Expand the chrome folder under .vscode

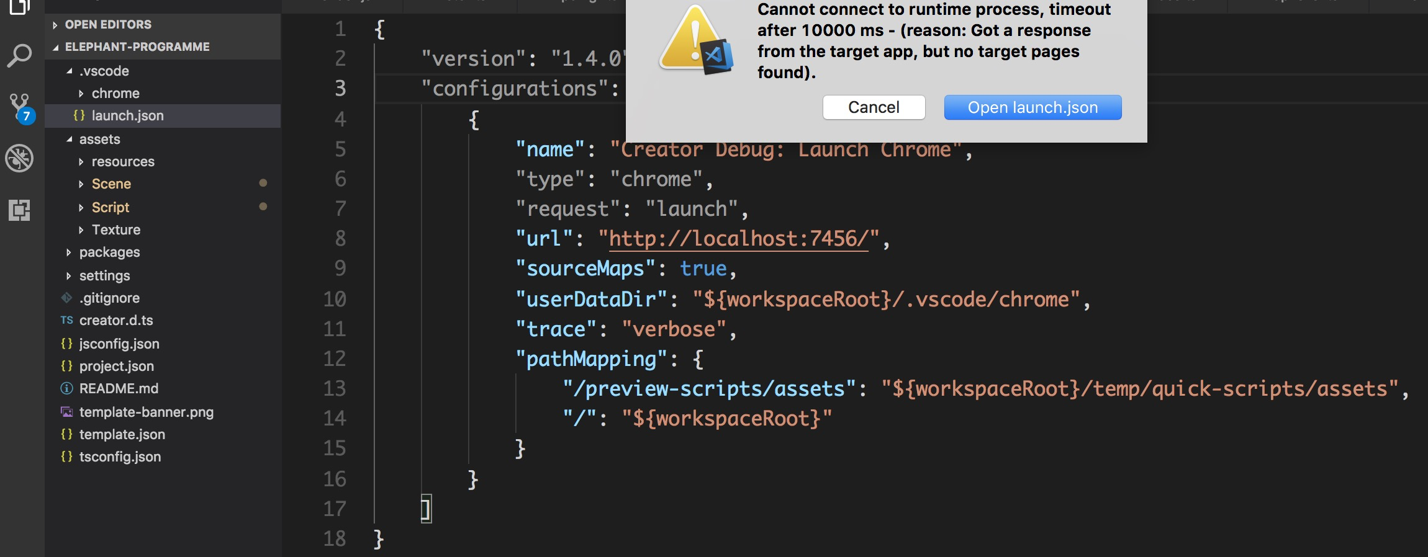115,93
